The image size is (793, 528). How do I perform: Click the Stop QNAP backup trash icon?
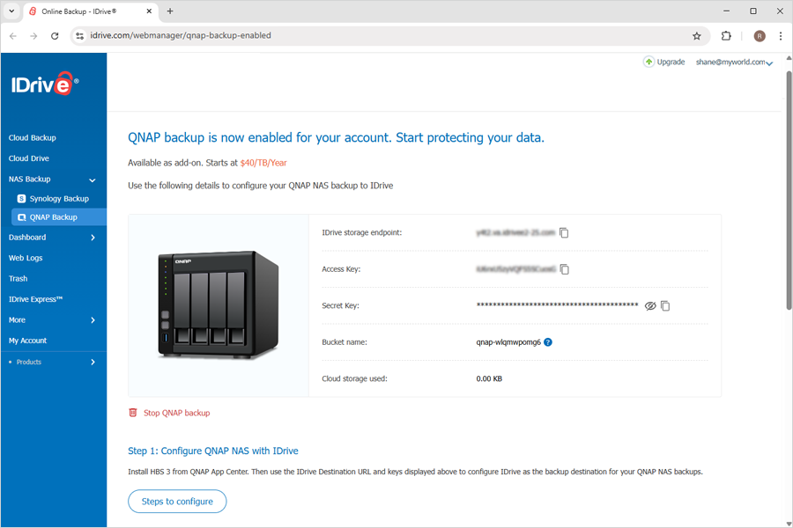[133, 413]
